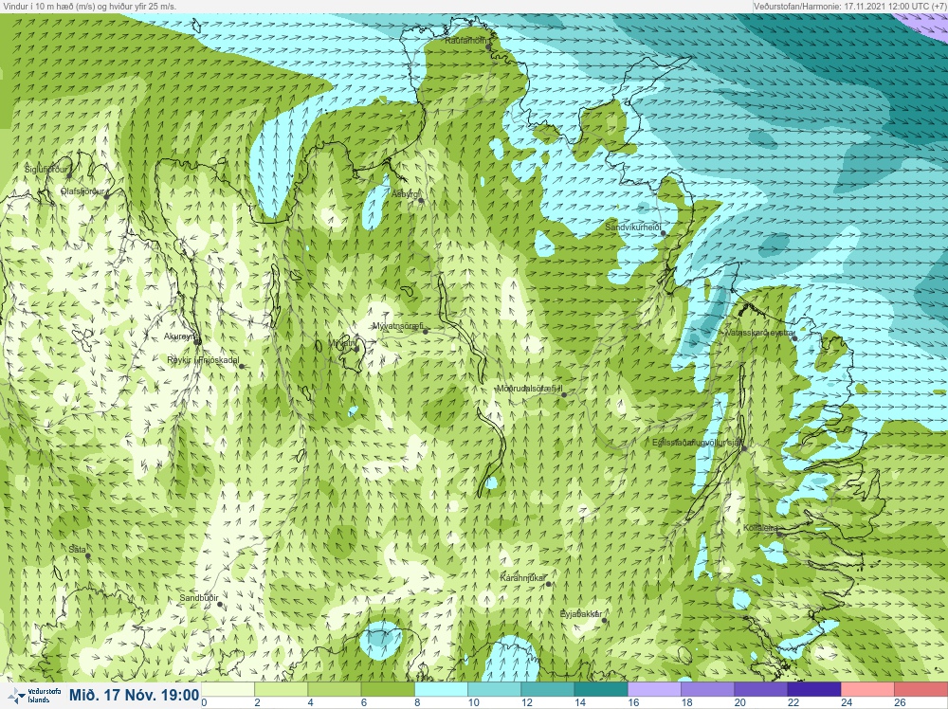This screenshot has height=709, width=948.
Task: Select the 22–24 m/s dark indigo swatch
Action: [813, 689]
